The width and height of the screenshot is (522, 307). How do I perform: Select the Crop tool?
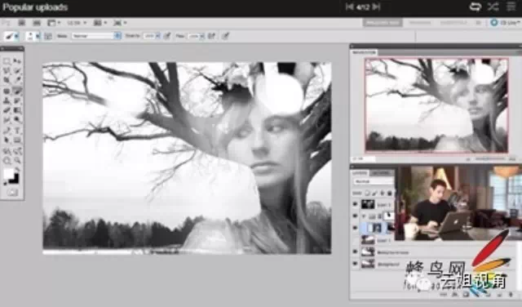tap(7, 80)
